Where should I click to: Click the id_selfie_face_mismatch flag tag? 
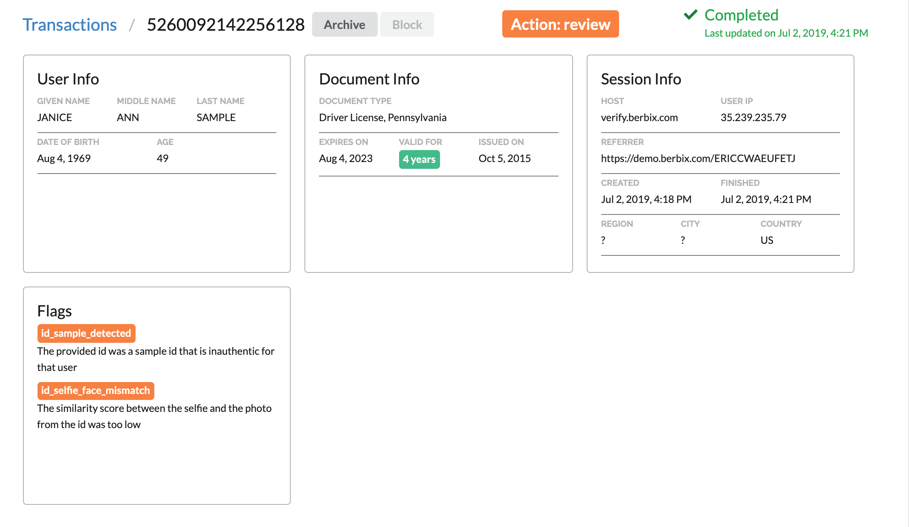coord(96,391)
